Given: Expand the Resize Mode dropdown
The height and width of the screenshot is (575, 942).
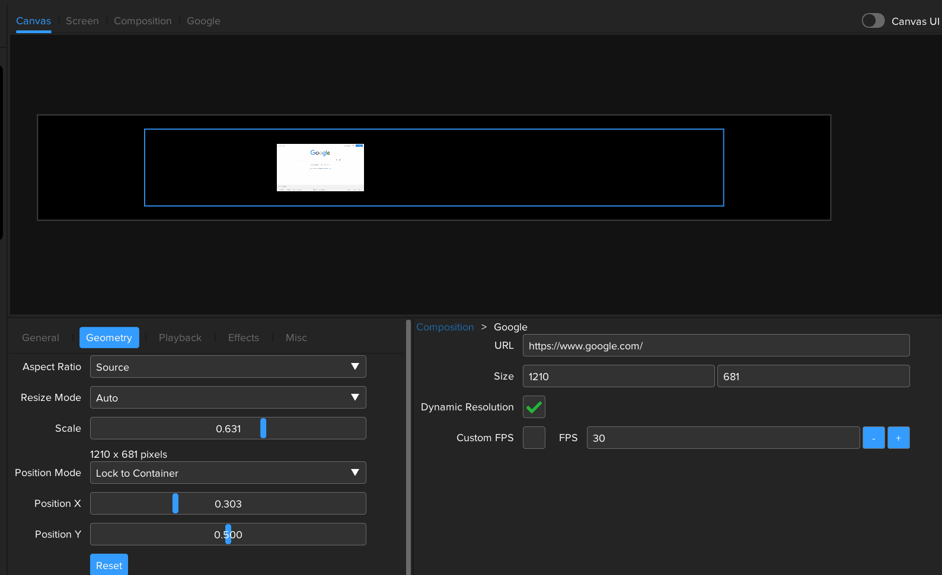Looking at the screenshot, I should tap(228, 397).
